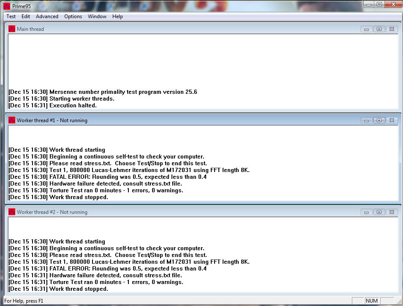403x306 pixels.
Task: Close the Worker thread #2 window
Action: [392, 212]
